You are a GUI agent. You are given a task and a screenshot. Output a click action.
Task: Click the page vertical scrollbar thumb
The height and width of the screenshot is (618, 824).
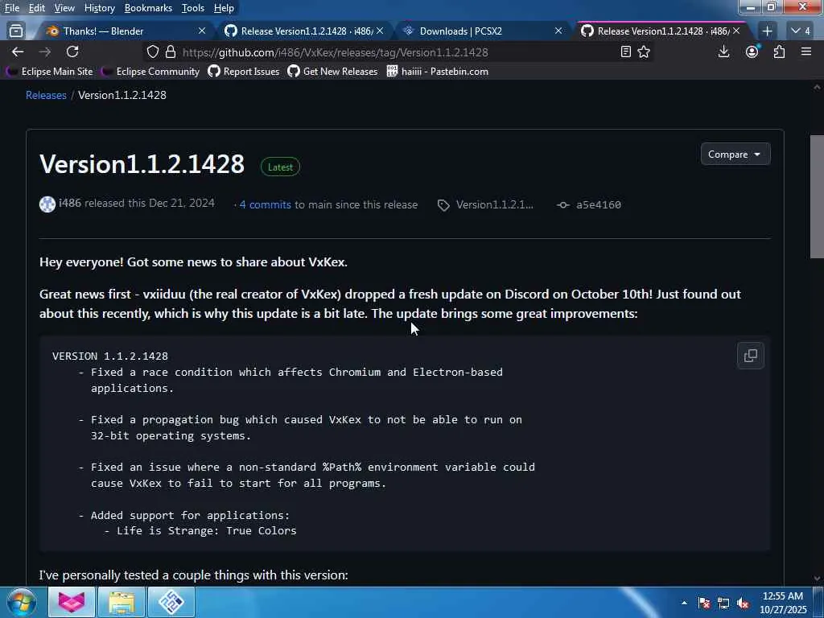(817, 196)
